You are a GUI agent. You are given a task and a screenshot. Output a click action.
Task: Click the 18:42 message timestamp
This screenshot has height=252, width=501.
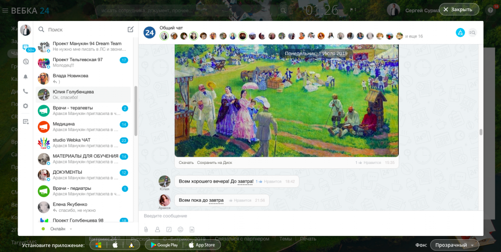(290, 182)
